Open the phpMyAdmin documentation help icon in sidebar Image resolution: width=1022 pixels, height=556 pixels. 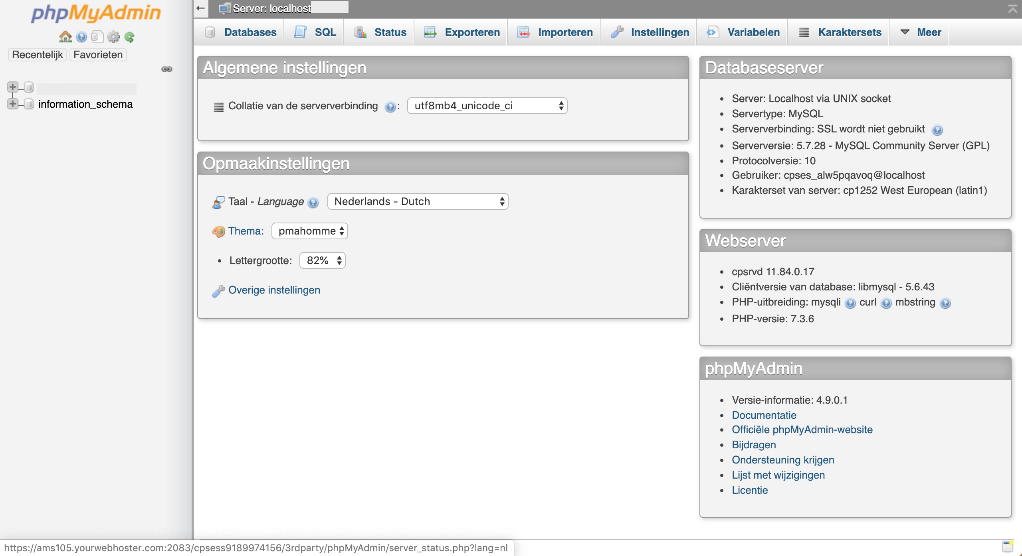[81, 37]
